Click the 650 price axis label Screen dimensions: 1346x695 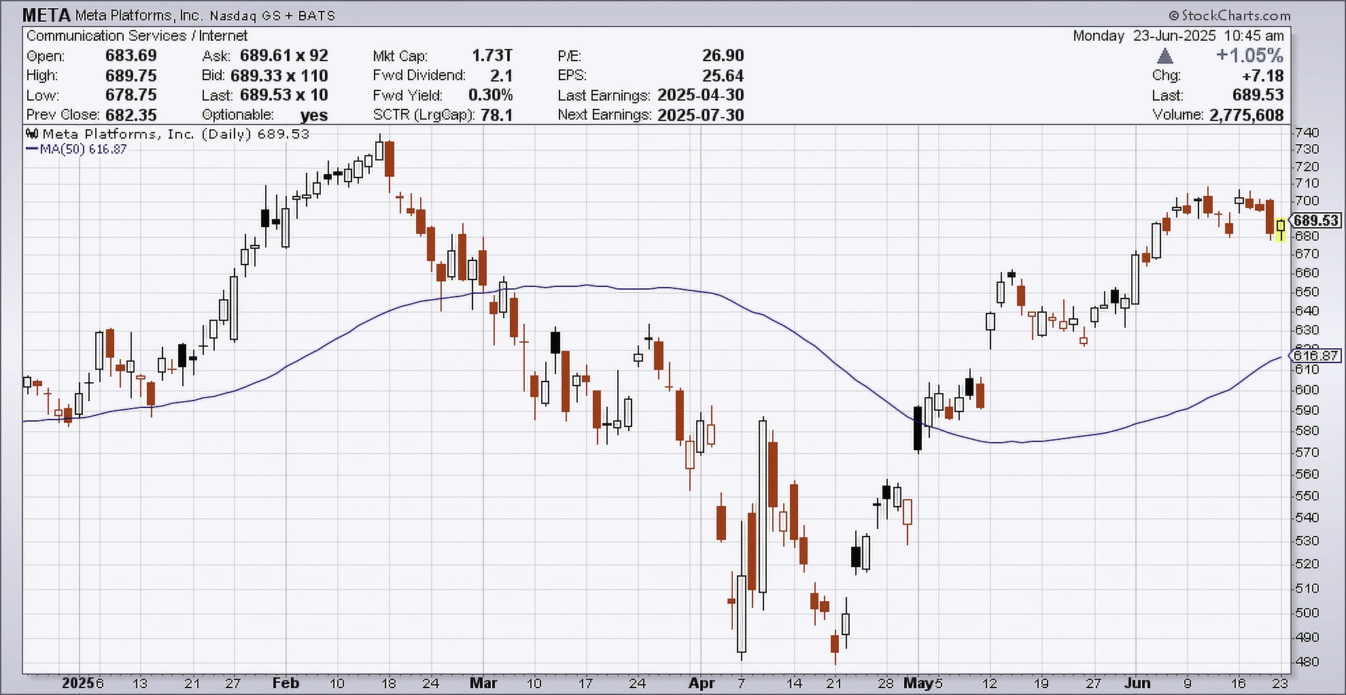[x=1307, y=292]
